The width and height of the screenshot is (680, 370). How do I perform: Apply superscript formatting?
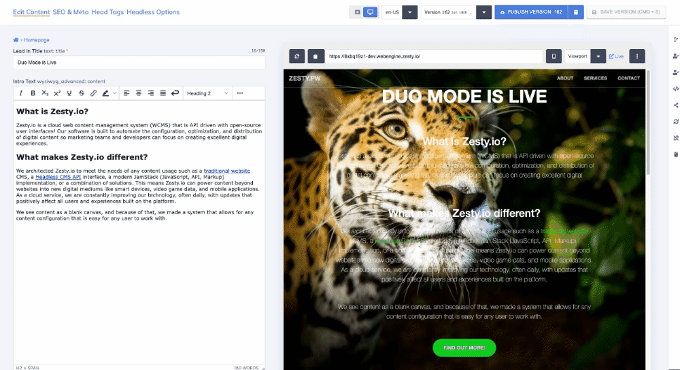click(57, 93)
